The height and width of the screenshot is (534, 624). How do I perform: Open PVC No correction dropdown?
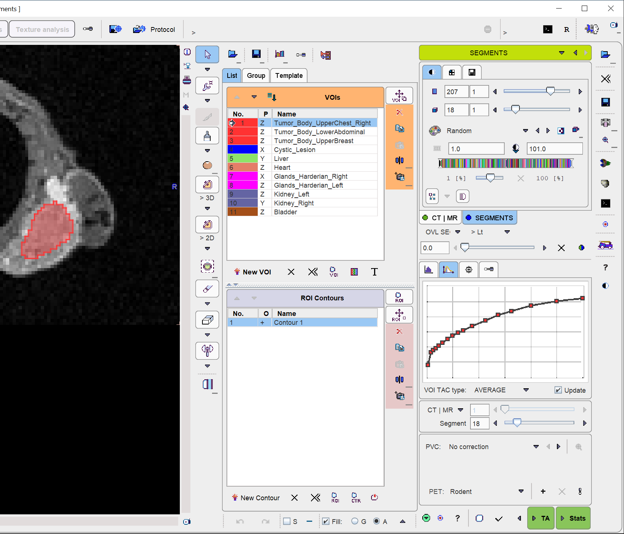coord(536,446)
